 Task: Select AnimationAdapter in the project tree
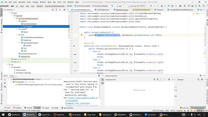point(30,24)
